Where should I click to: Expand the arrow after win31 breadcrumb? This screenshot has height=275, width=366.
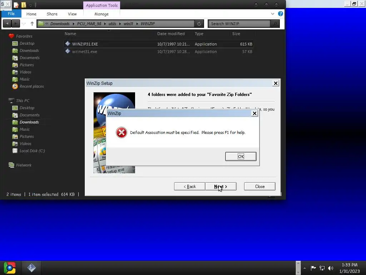[137, 24]
